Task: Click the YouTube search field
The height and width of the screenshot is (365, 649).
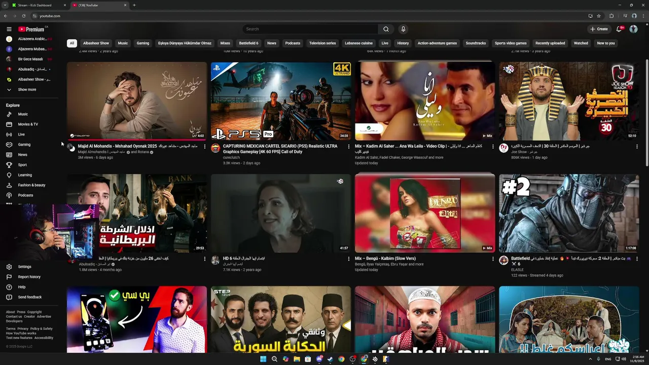Action: pyautogui.click(x=310, y=29)
